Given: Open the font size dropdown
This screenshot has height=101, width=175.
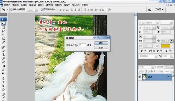Looking at the screenshot, I should click(154, 28).
